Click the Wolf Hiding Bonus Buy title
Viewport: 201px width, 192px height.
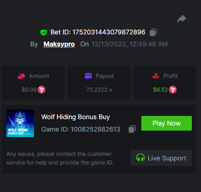point(76,117)
